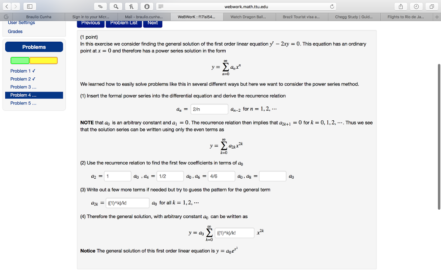Open the Brazil Tourist visa tab

[301, 17]
